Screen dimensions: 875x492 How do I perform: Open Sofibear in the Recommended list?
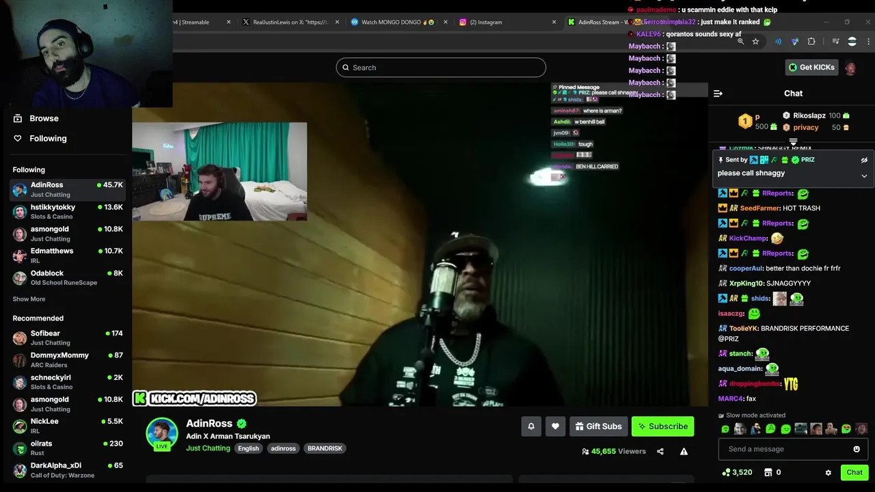click(x=68, y=338)
